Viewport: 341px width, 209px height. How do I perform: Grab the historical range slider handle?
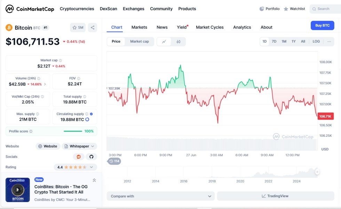coord(317,172)
